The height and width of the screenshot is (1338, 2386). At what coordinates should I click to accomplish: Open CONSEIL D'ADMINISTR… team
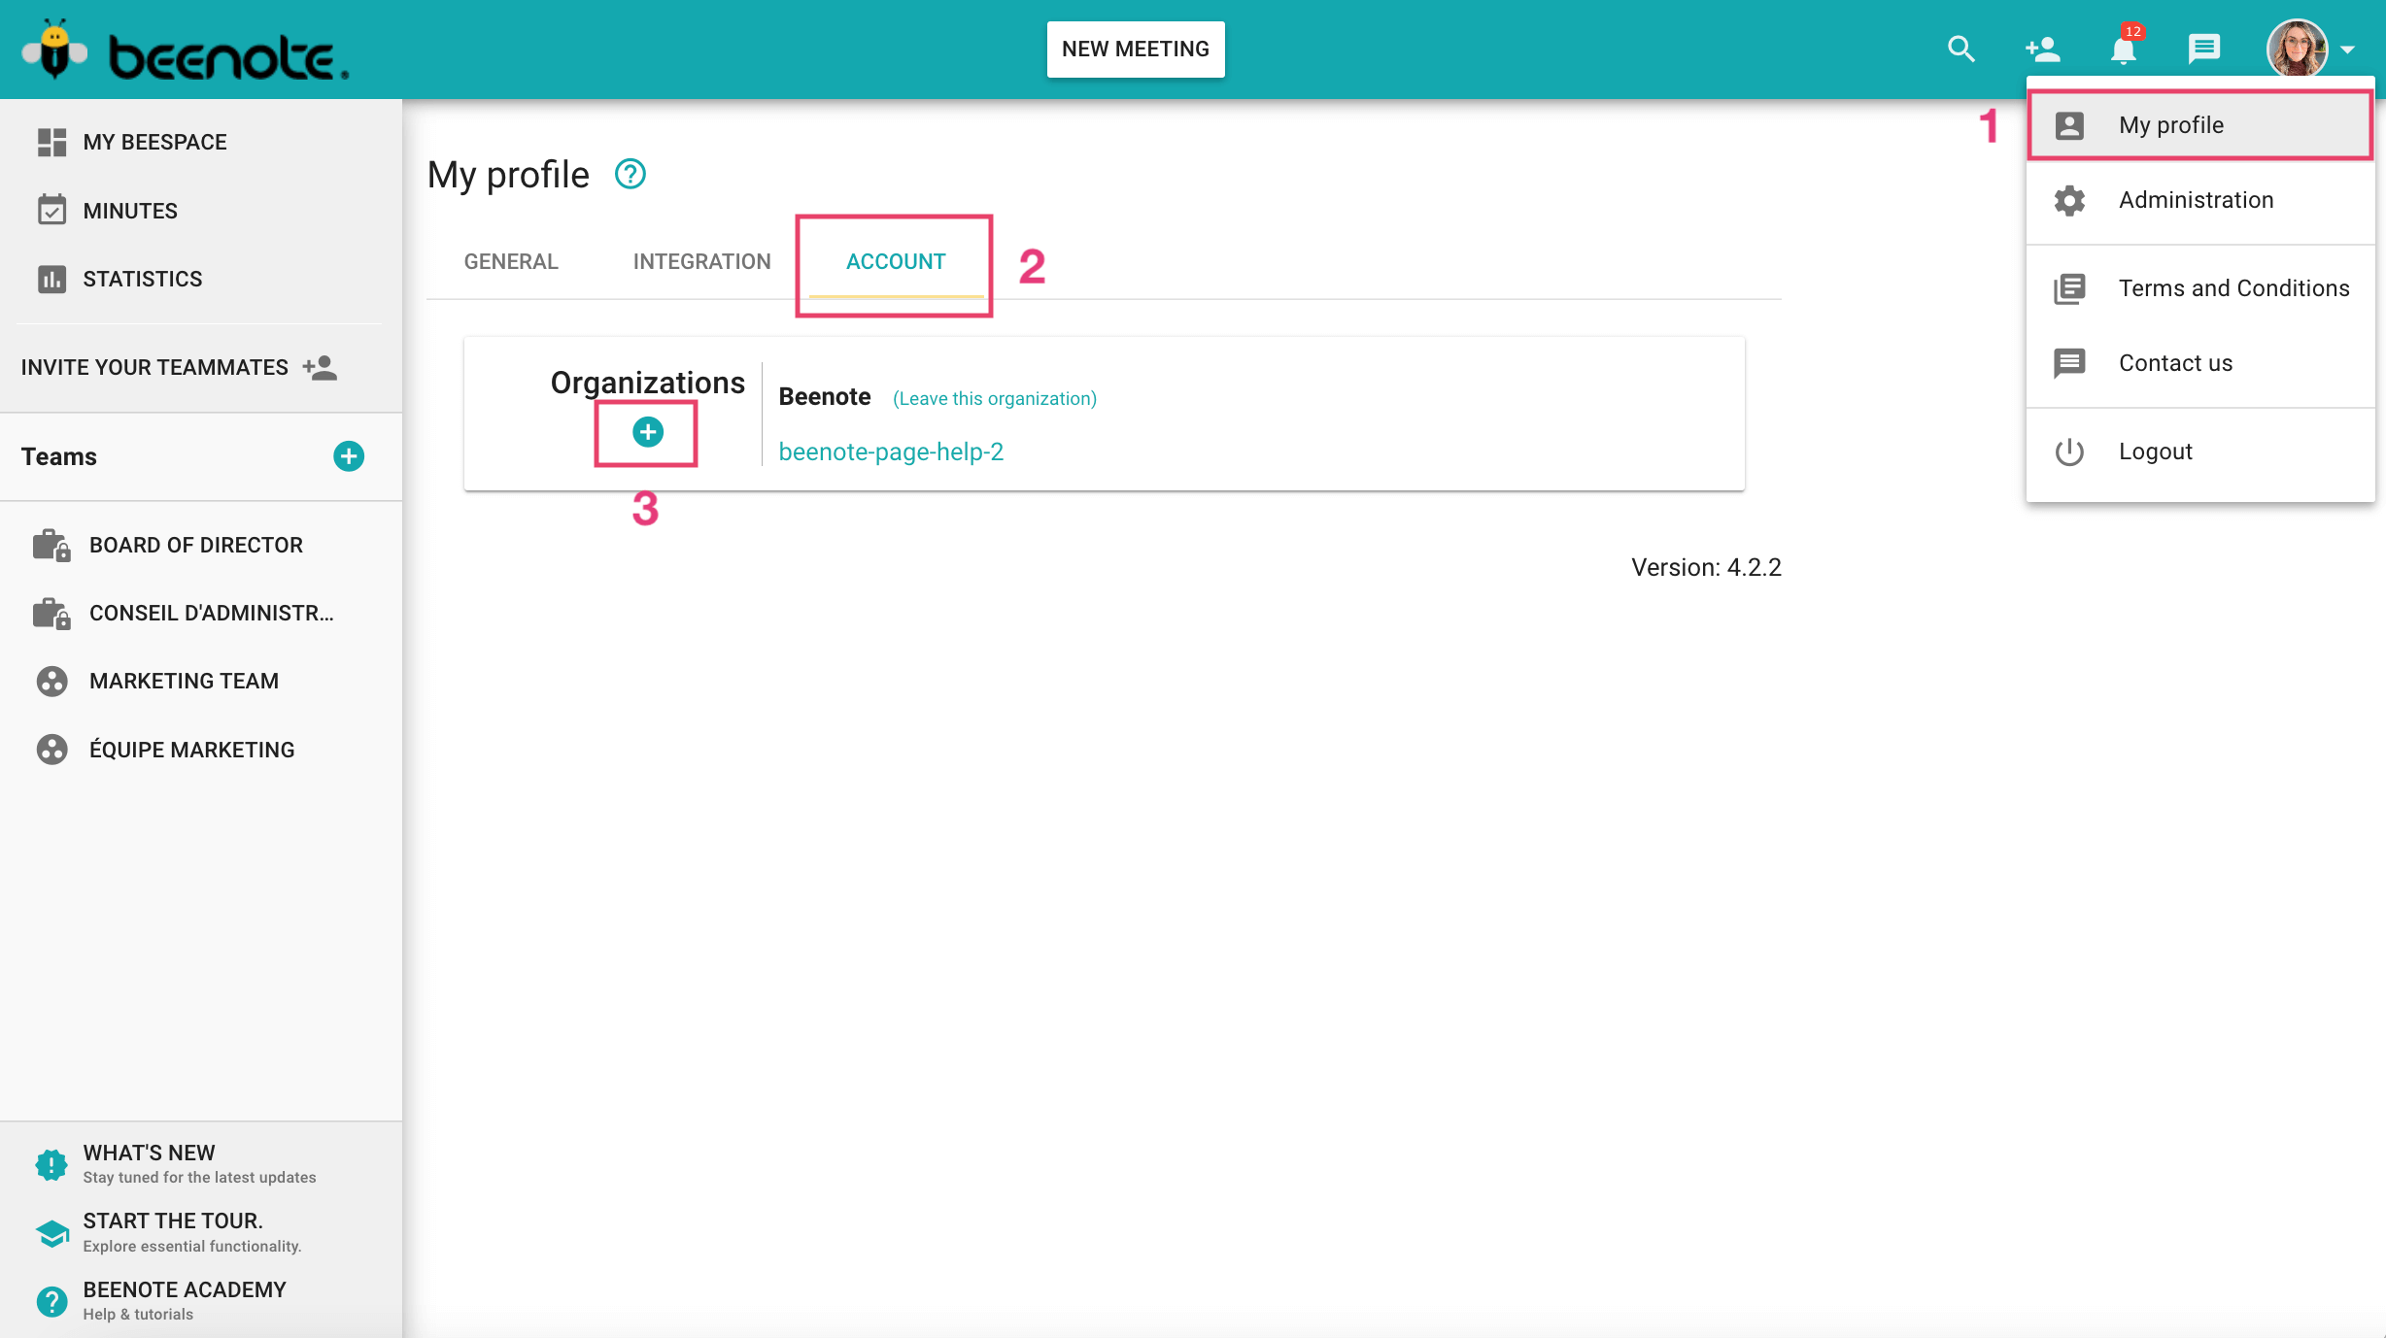(x=212, y=613)
